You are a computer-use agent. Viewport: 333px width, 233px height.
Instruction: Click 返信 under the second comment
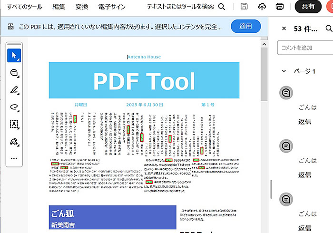(x=304, y=175)
